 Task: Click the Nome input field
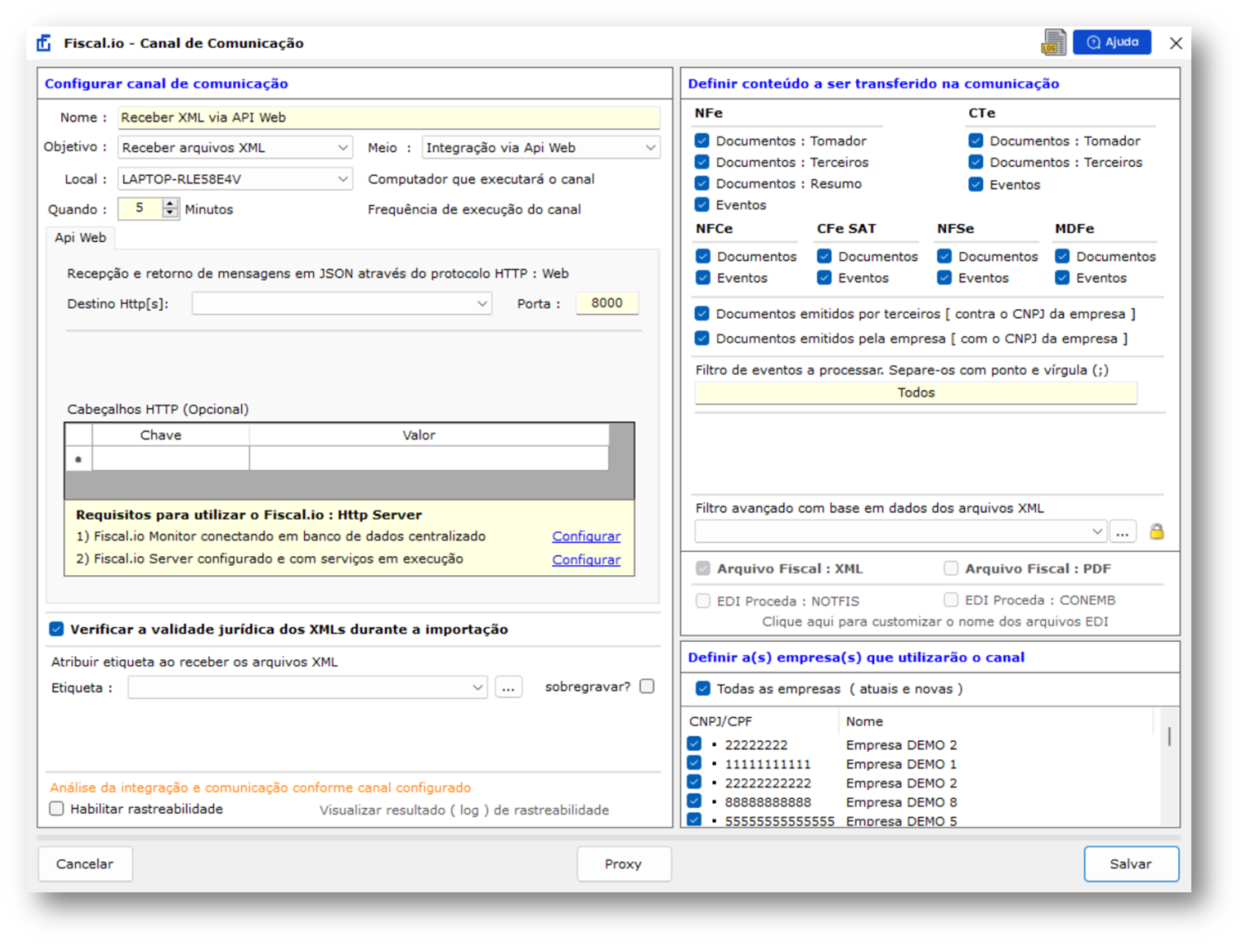pos(389,117)
